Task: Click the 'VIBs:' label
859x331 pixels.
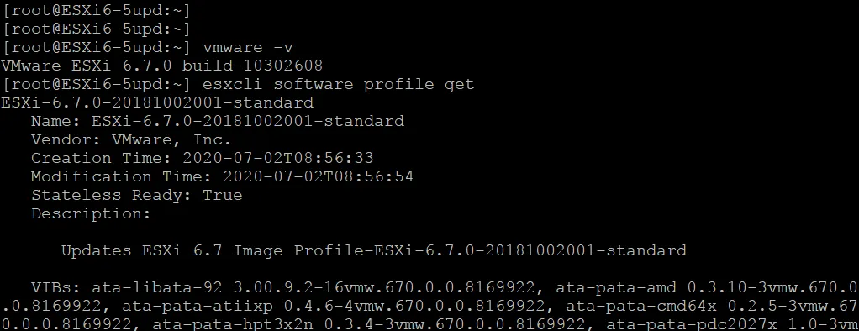Action: [56, 287]
